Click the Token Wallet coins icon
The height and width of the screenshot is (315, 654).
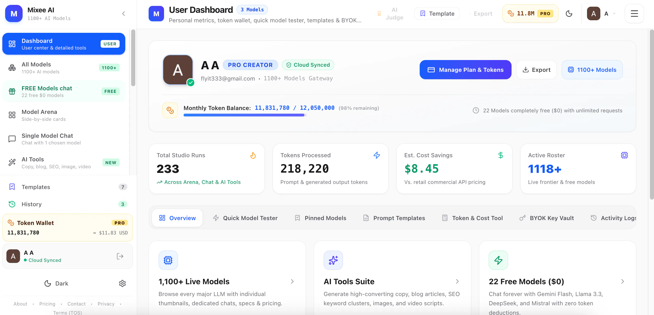coord(11,223)
